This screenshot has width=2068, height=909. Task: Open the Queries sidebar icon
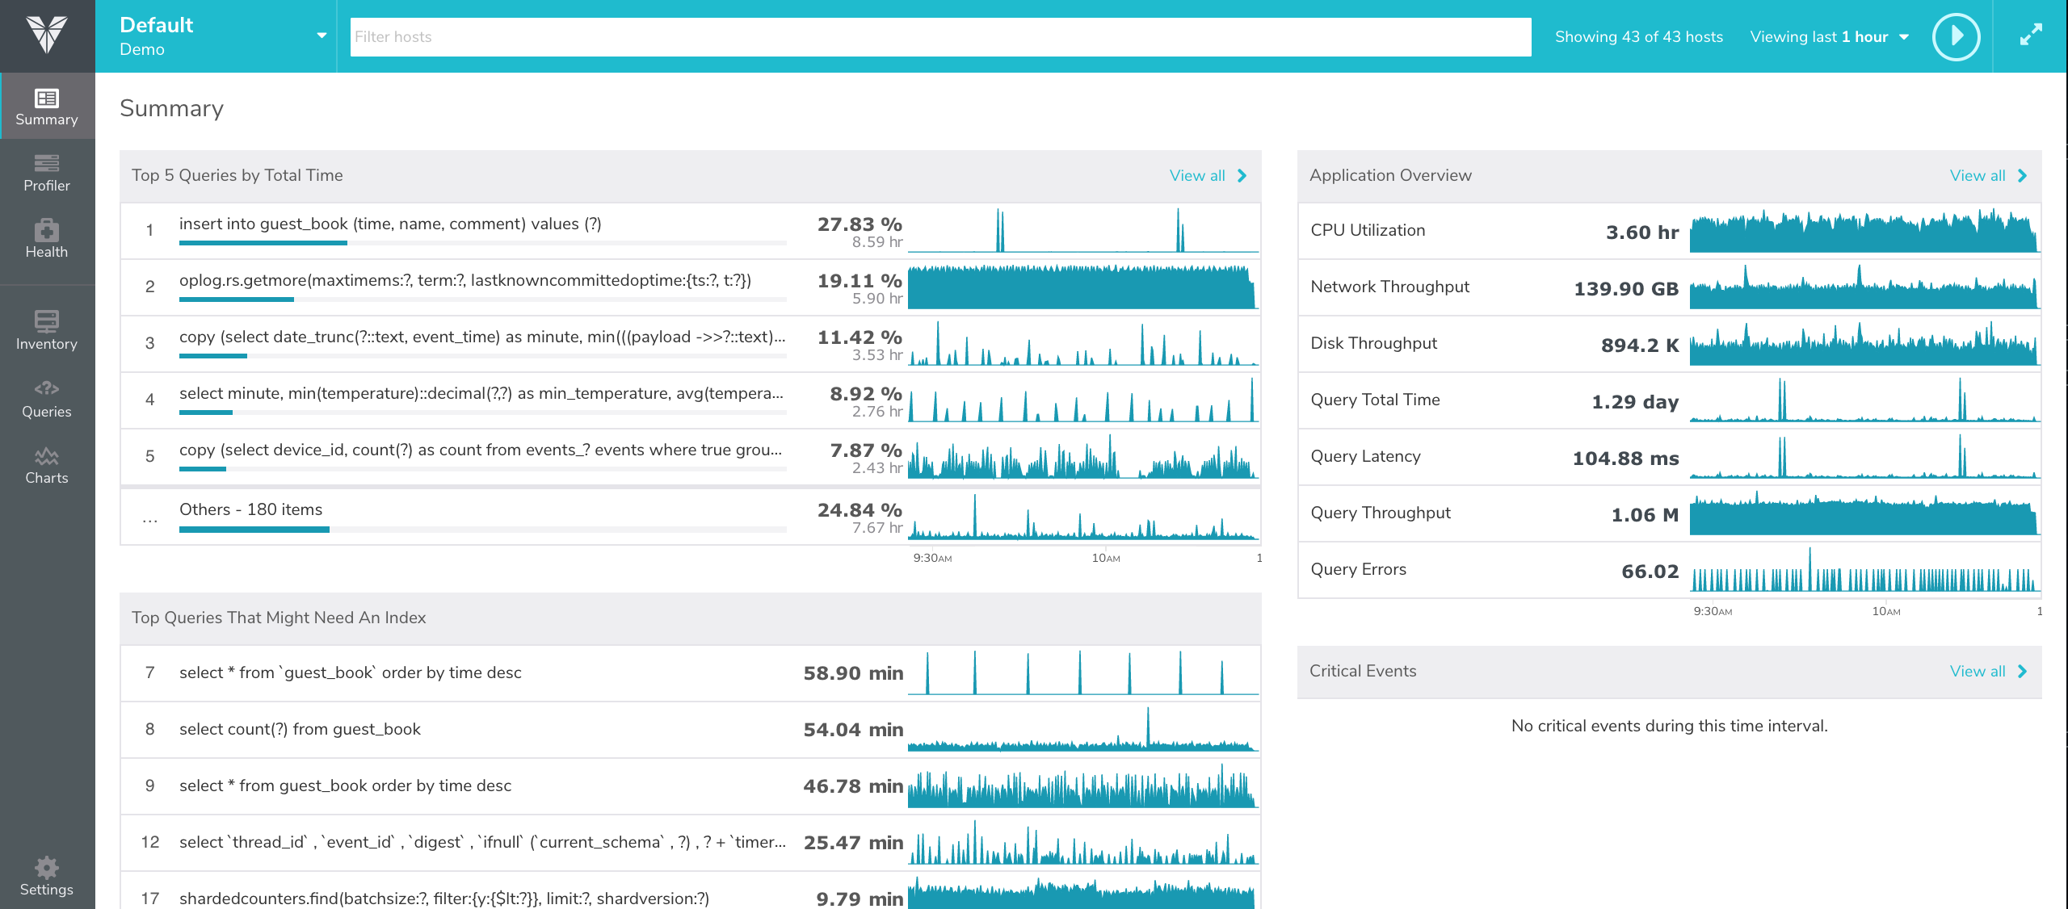click(x=47, y=398)
